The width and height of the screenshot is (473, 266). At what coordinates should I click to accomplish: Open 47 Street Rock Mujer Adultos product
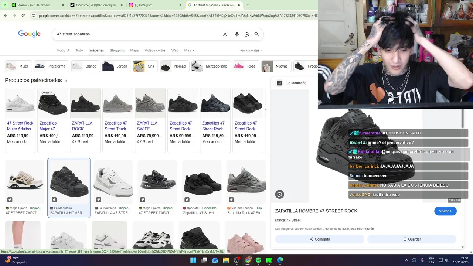pos(20,120)
